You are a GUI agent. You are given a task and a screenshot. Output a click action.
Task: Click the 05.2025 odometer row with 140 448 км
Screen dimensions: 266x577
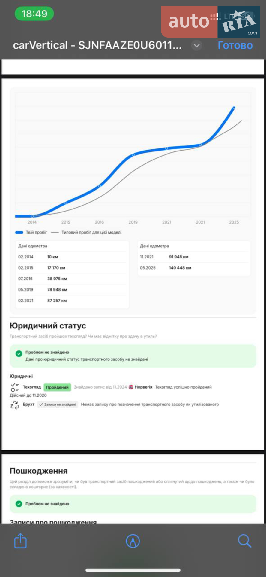(194, 268)
